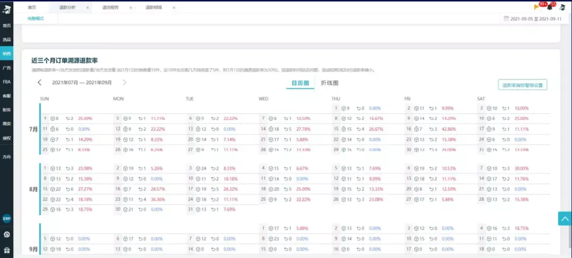
Task: Open the 客服 sidebar section
Action: pyautogui.click(x=6, y=96)
